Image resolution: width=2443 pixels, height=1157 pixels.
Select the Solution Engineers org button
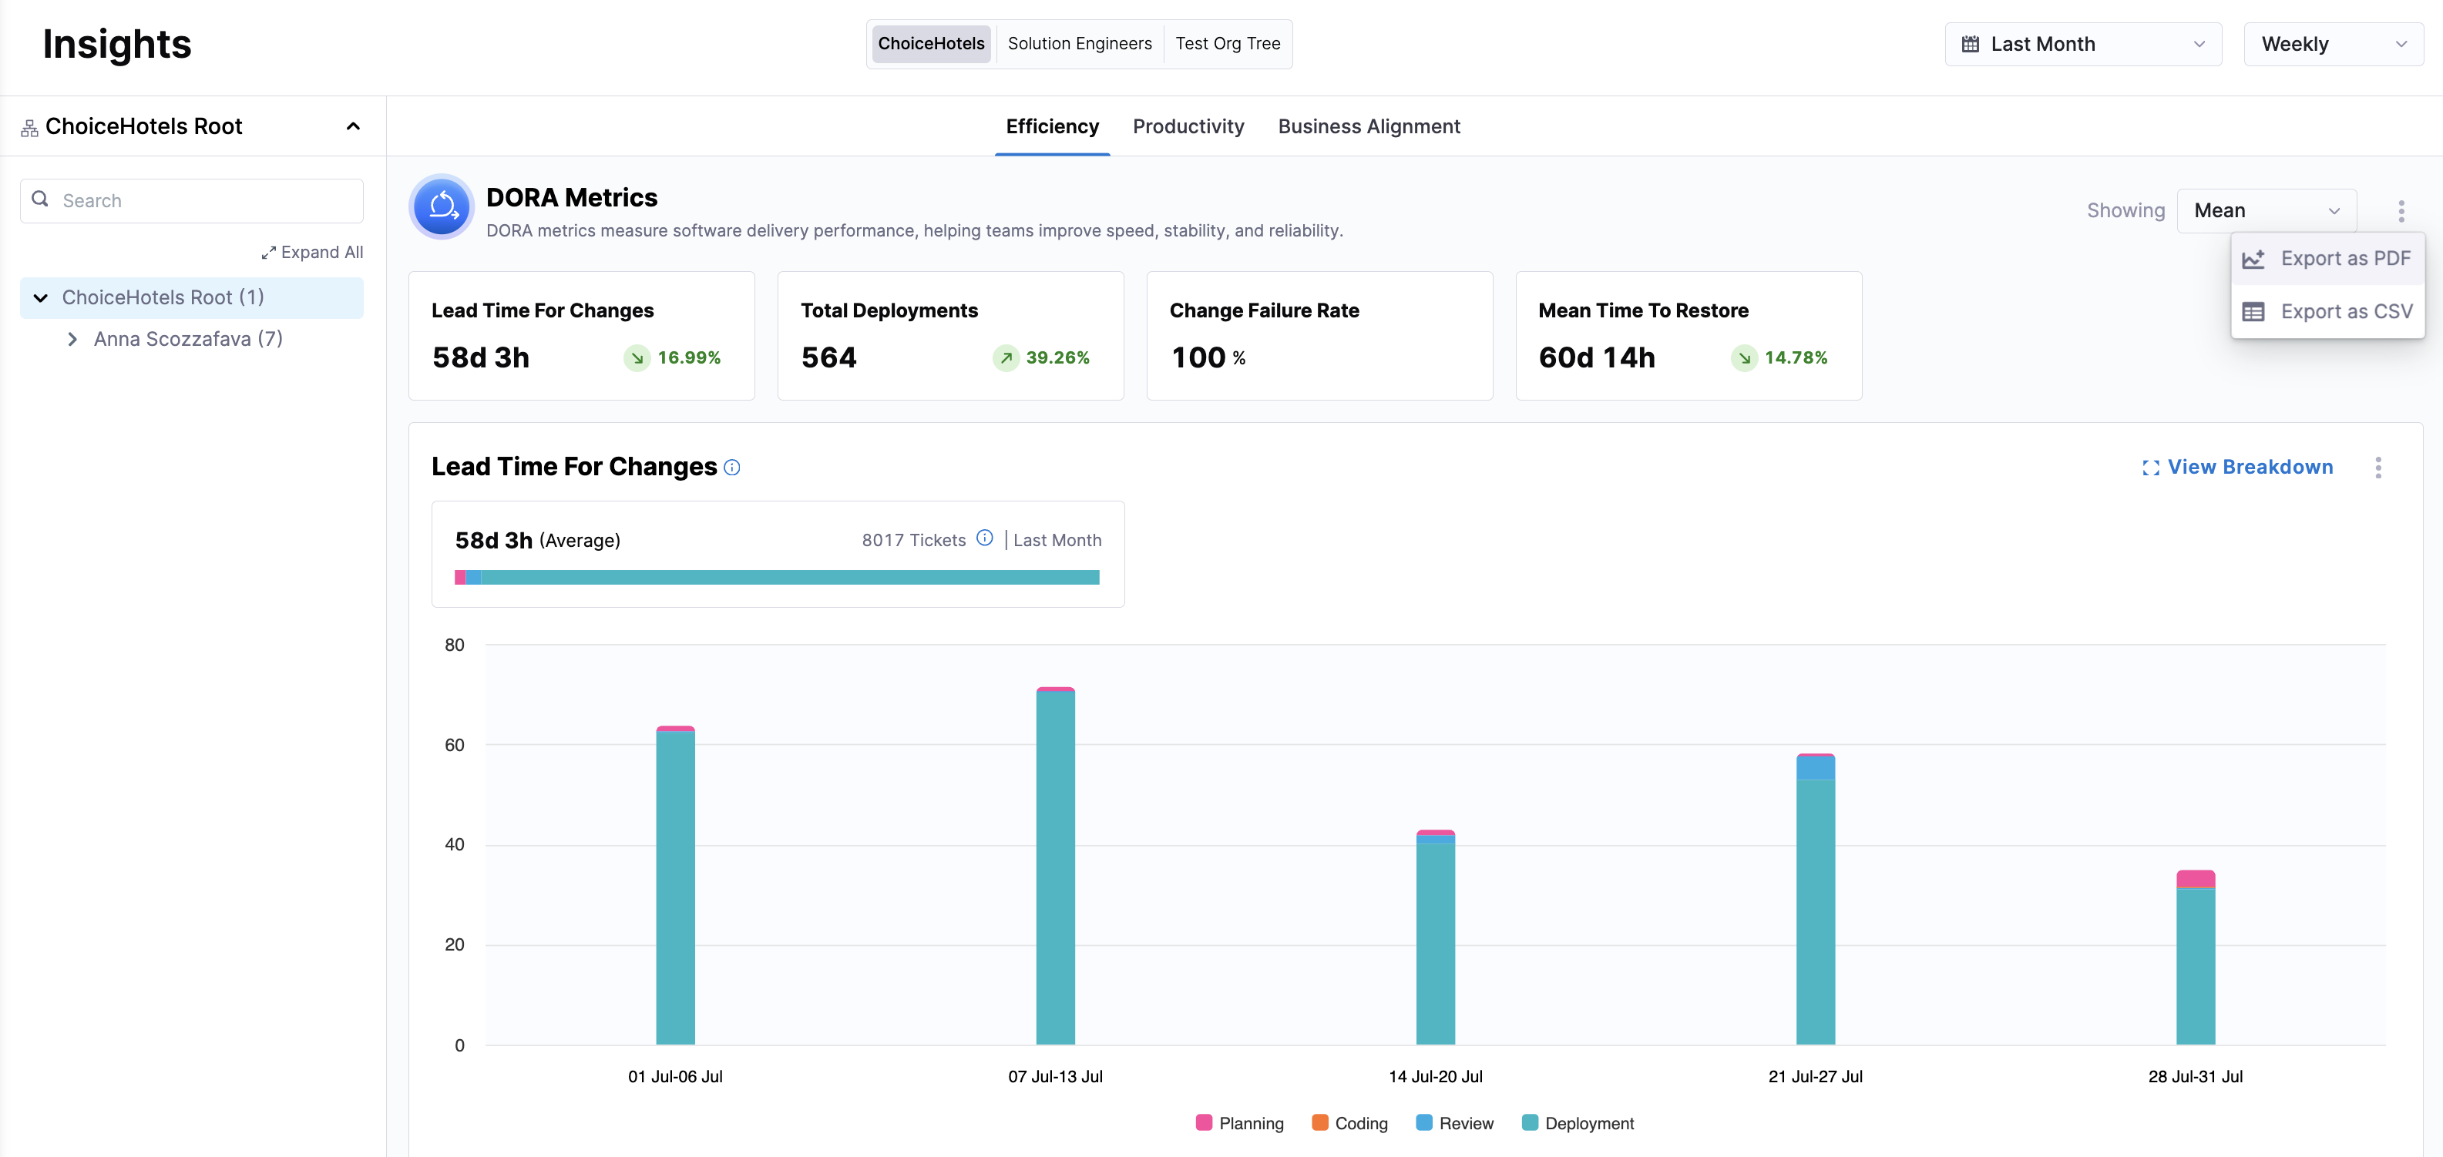point(1079,44)
